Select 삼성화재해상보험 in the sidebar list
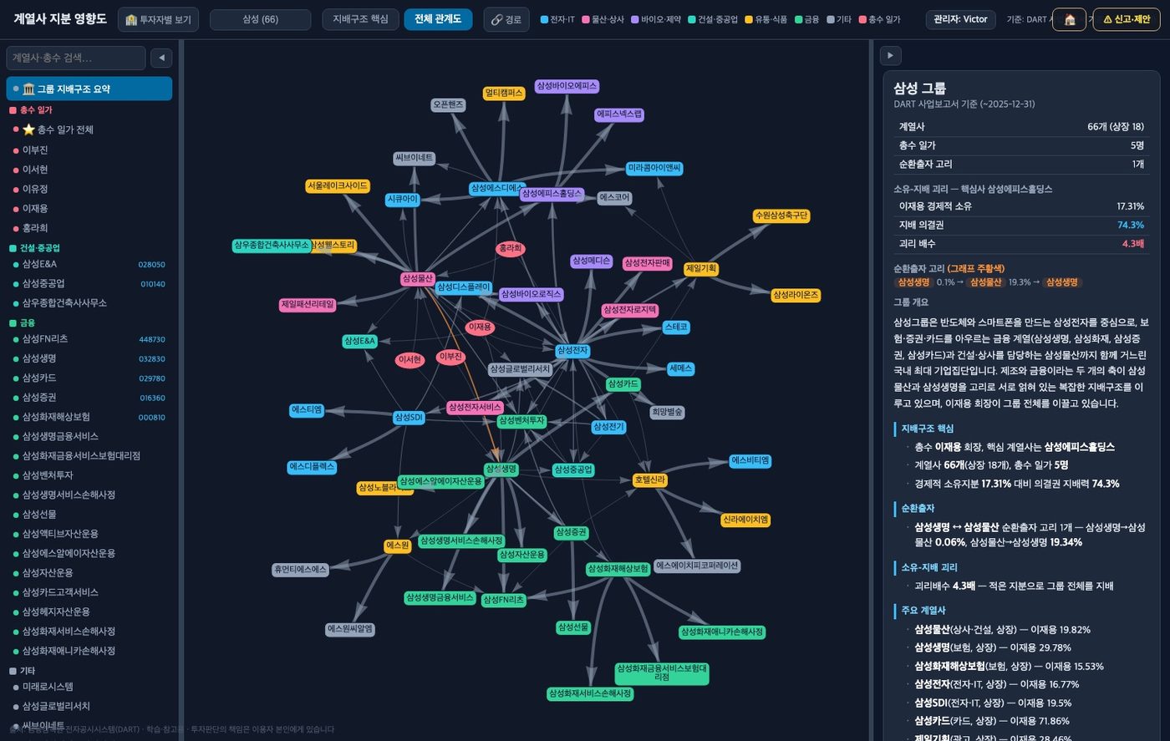 click(89, 417)
